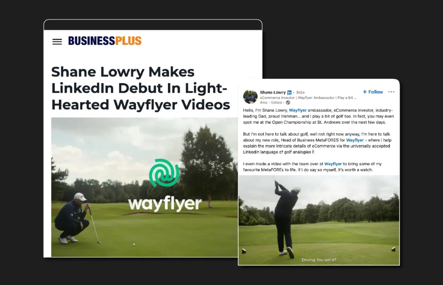Open the BusinessPlus hamburger menu

[x=57, y=42]
